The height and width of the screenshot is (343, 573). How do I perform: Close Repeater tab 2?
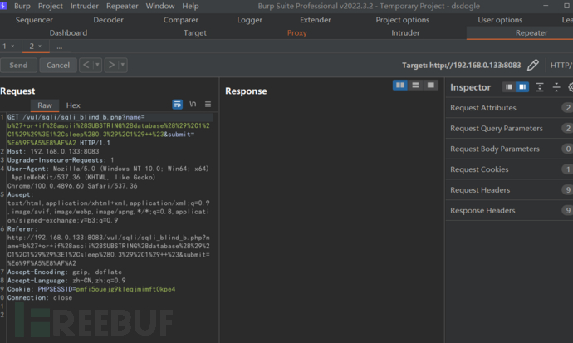pyautogui.click(x=40, y=47)
